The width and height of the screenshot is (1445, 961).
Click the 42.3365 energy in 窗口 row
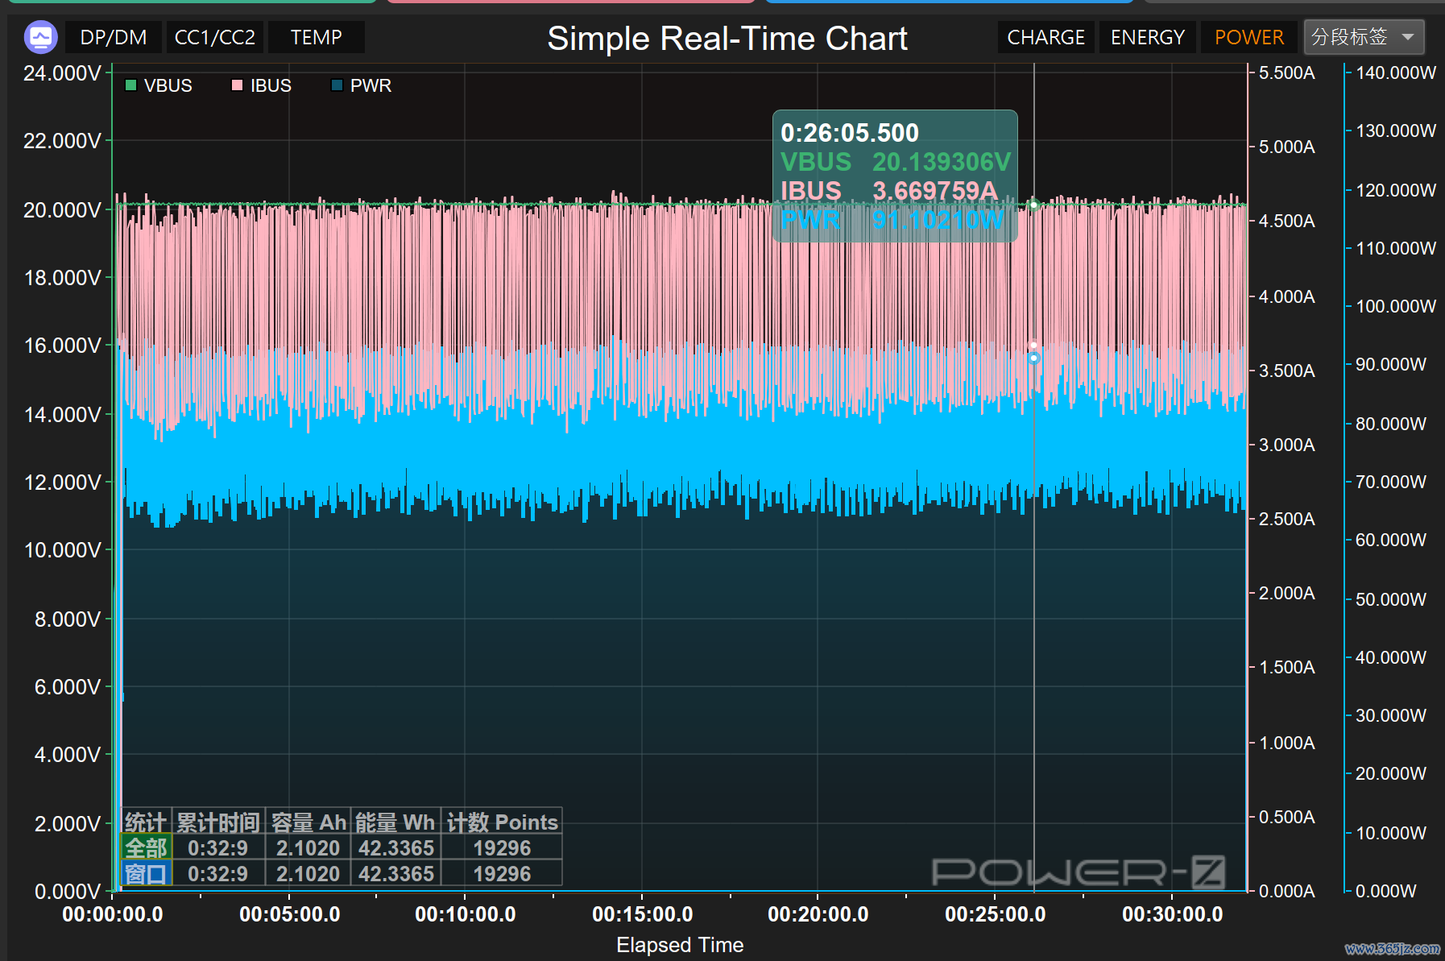396,874
